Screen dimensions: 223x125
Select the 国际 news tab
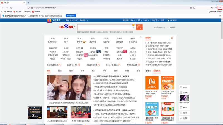coord(60,71)
